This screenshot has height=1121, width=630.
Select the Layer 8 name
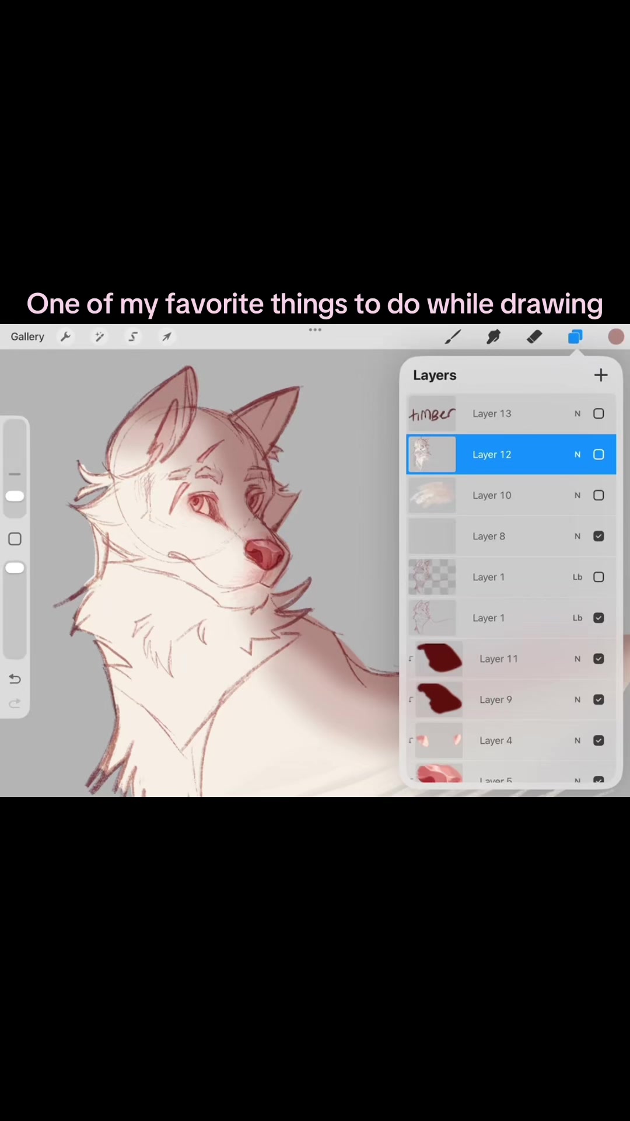tap(489, 536)
